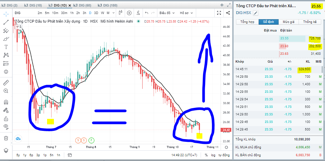
Task: Hide all drawings with eye icon
Action: pyautogui.click(x=6, y=127)
